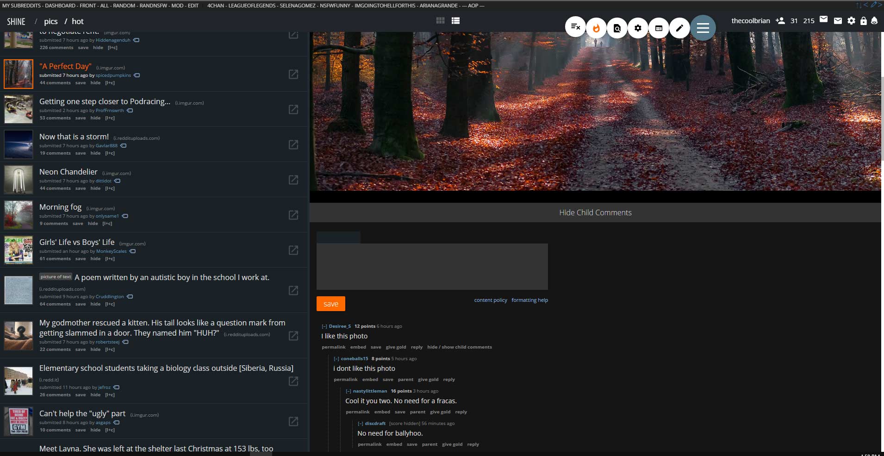Open Neon Chandelier thumbnail
This screenshot has height=456, width=884.
coord(19,180)
